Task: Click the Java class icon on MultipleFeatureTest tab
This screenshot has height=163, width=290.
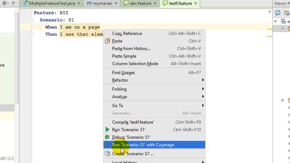Action: point(25,3)
